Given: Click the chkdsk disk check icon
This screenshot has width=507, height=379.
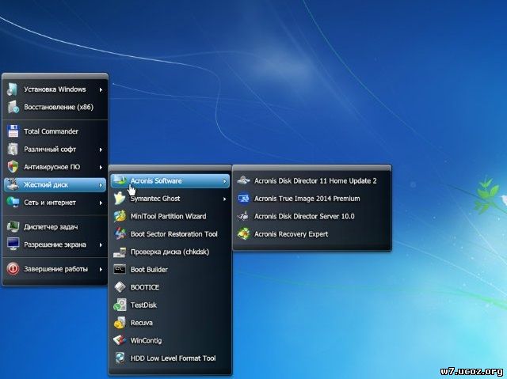Looking at the screenshot, I should tap(120, 252).
